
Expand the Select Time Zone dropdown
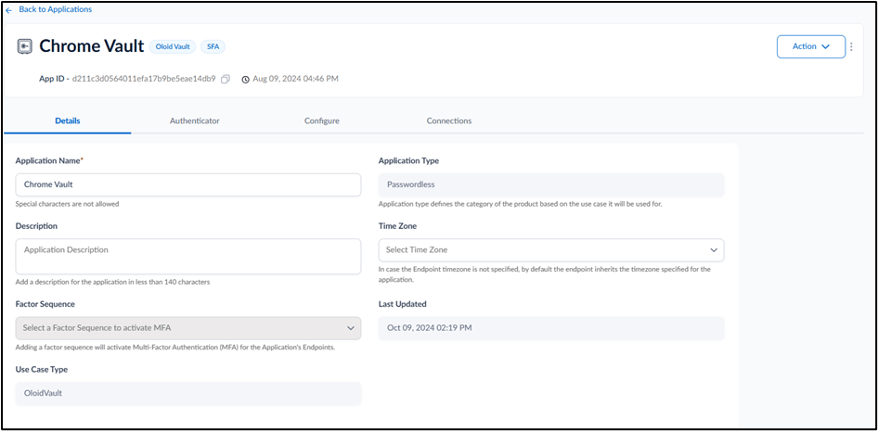[x=551, y=250]
